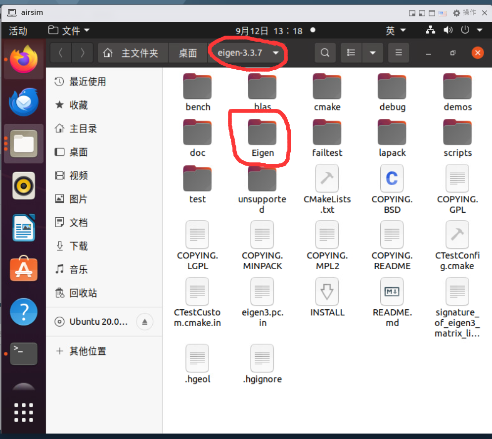Launch Firefox from the dock

point(24,59)
